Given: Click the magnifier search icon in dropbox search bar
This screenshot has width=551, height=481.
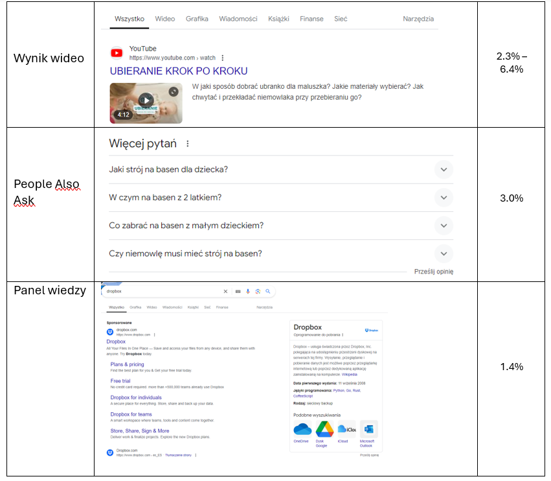Looking at the screenshot, I should tap(268, 292).
